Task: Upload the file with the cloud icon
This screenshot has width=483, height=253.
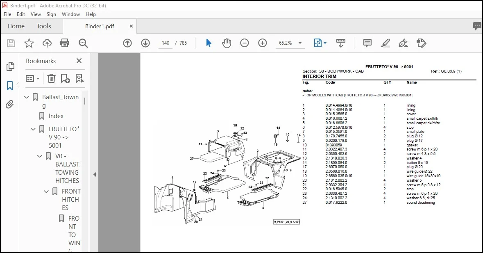Action: click(x=47, y=43)
